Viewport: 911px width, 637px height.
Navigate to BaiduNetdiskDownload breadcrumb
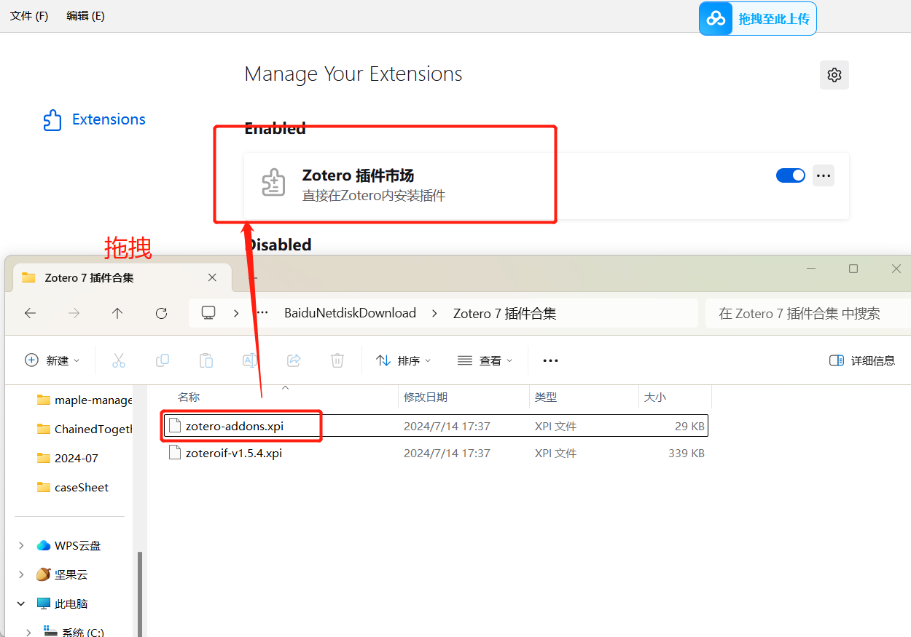click(350, 313)
